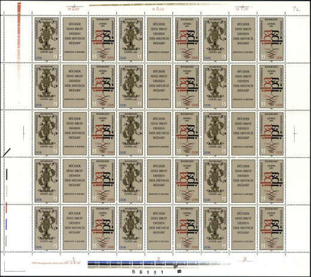Click the "M 7,50" margin value
The height and width of the screenshot is (277, 311).
pos(242,9)
